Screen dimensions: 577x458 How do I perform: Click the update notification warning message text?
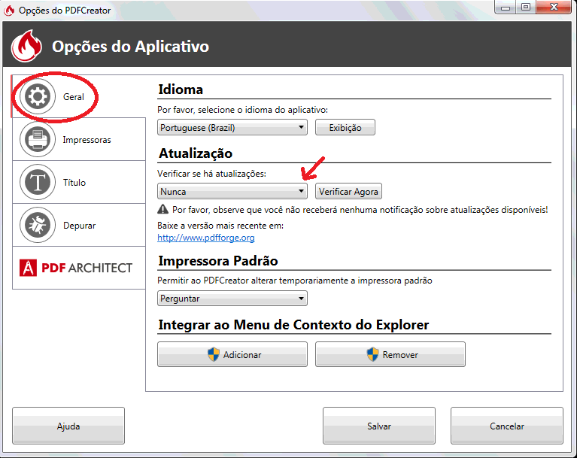click(360, 210)
